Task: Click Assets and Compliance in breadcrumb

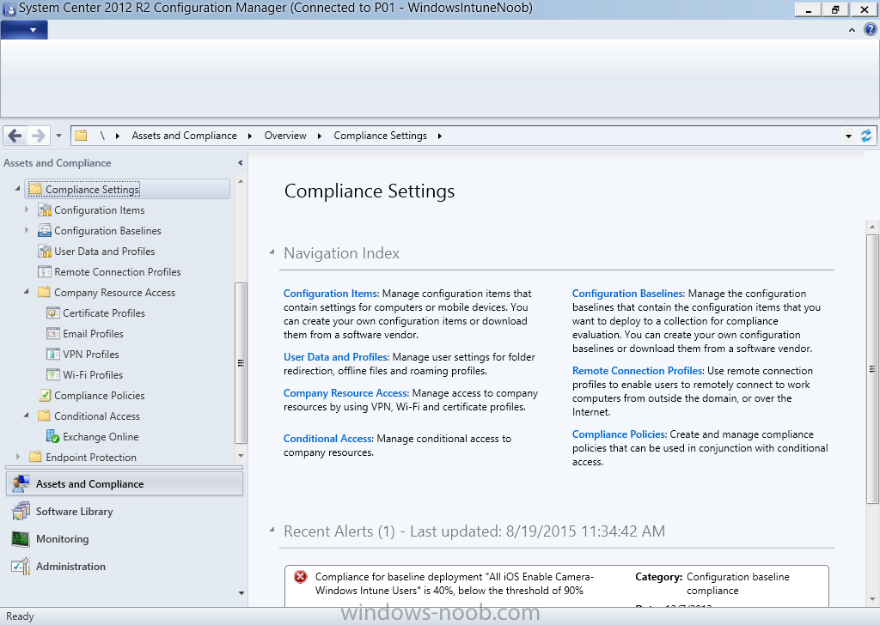Action: [184, 136]
